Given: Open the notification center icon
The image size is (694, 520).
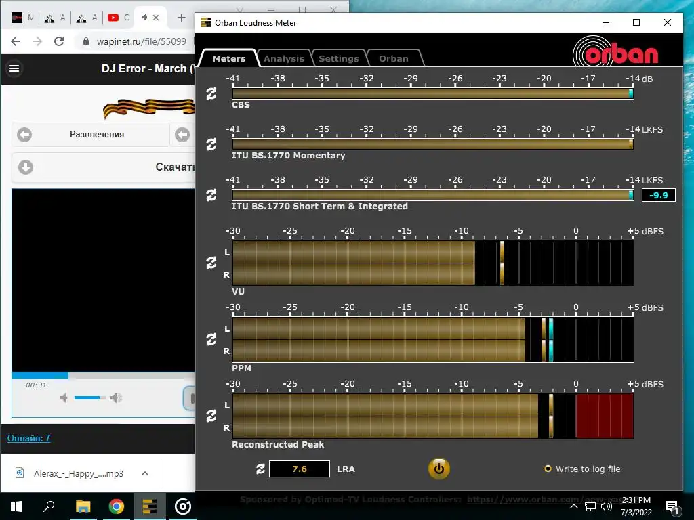Looking at the screenshot, I should (672, 507).
